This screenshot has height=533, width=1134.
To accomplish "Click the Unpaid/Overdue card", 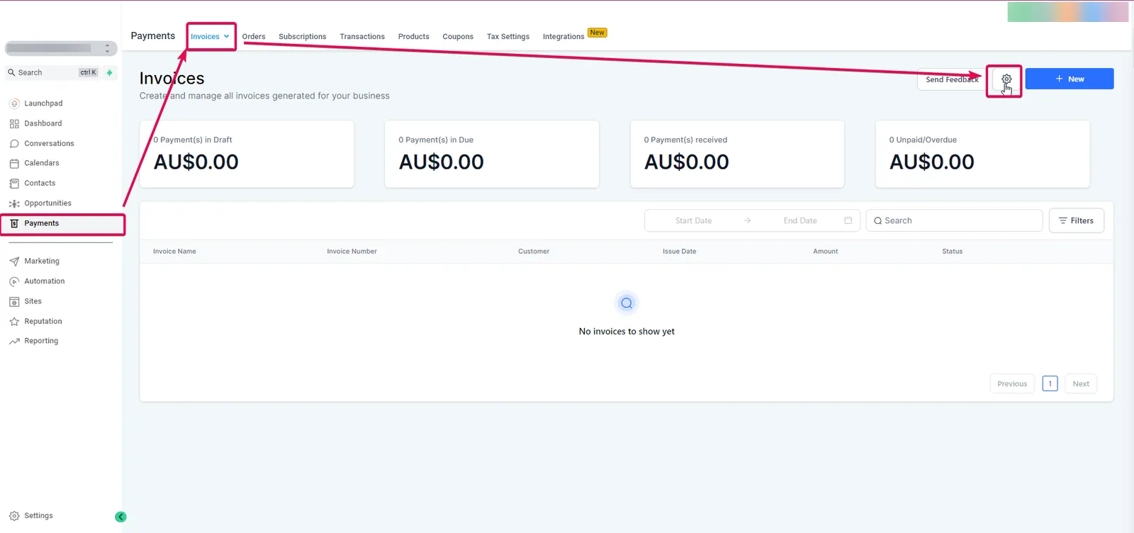I will point(982,154).
